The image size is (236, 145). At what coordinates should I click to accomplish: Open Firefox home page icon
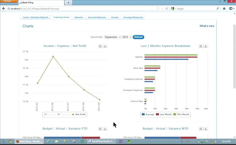[x=224, y=9]
